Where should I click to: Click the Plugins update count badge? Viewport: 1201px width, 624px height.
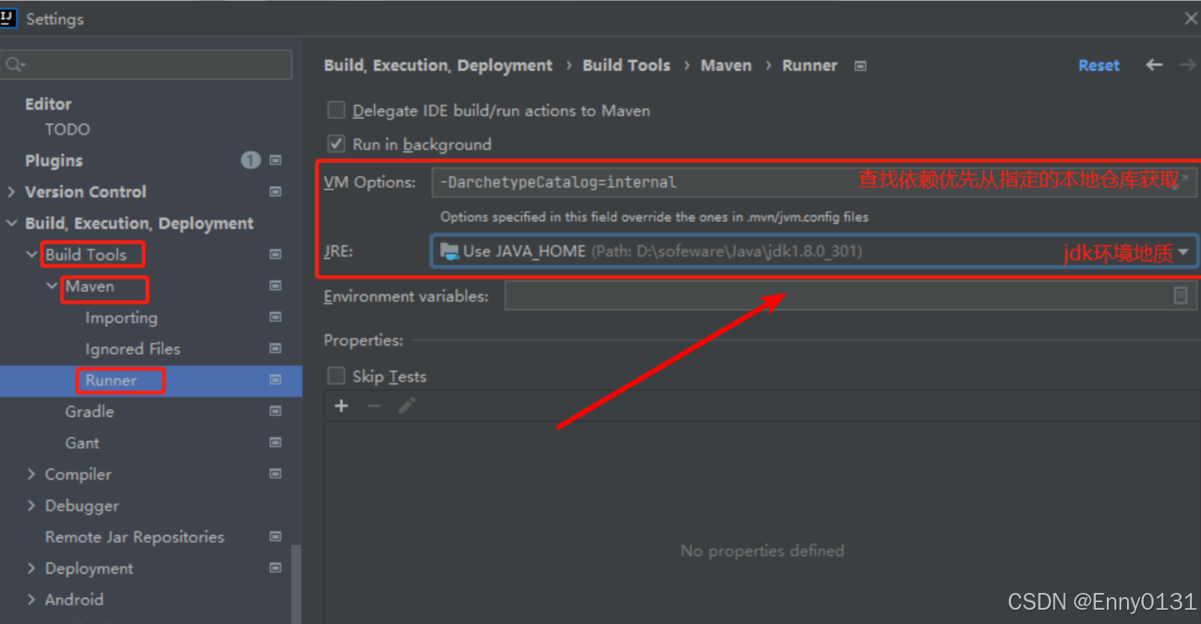click(250, 160)
